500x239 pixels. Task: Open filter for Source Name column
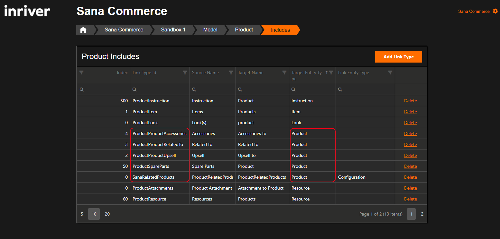pos(231,73)
